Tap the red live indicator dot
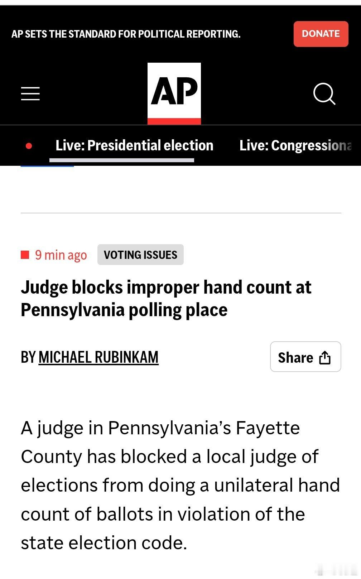 (29, 146)
